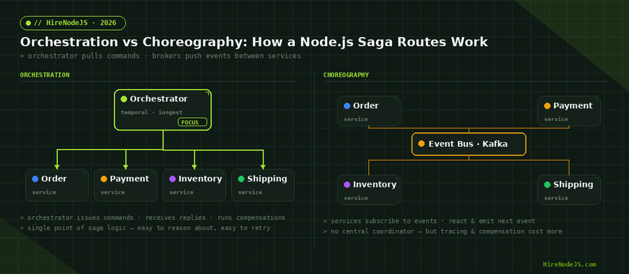
Task: Select the Orchestrator node card
Action: pos(162,110)
